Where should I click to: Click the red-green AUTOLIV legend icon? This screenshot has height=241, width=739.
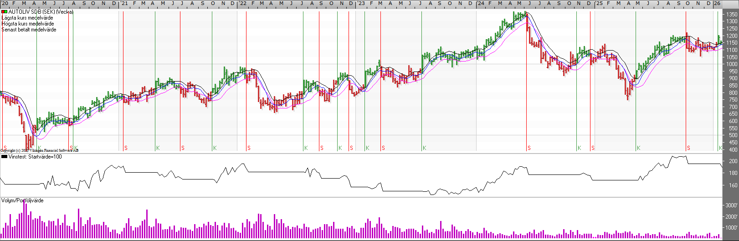pyautogui.click(x=4, y=12)
